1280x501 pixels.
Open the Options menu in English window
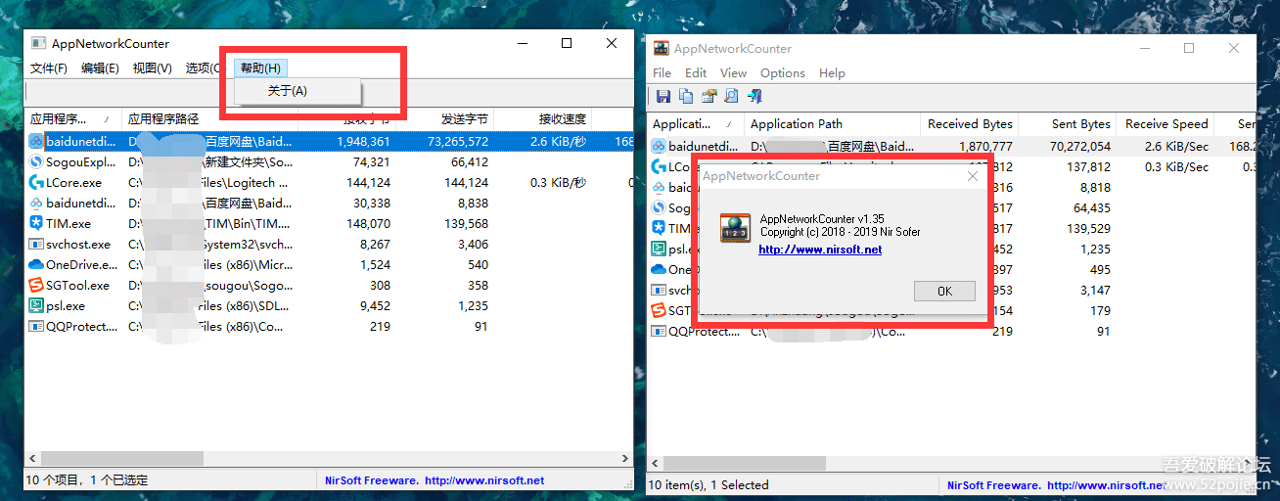click(x=783, y=72)
